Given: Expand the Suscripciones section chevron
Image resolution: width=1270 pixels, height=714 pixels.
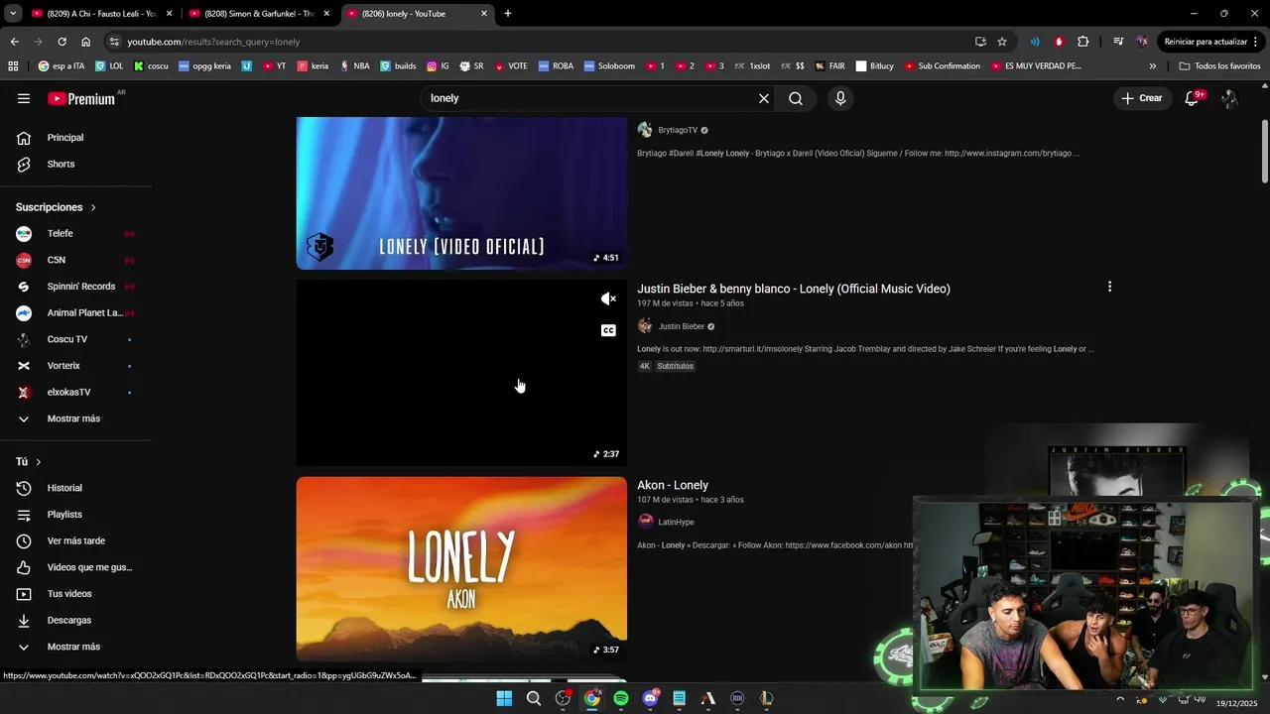Looking at the screenshot, I should (93, 207).
